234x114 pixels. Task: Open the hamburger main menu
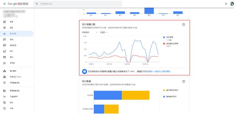click(4, 4)
